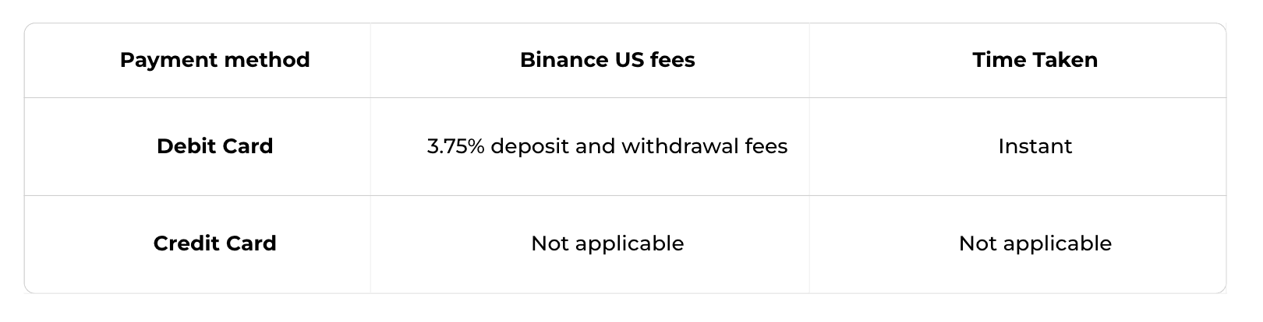Click the Instant time cell
Screen dimensions: 1263x322
(1035, 146)
